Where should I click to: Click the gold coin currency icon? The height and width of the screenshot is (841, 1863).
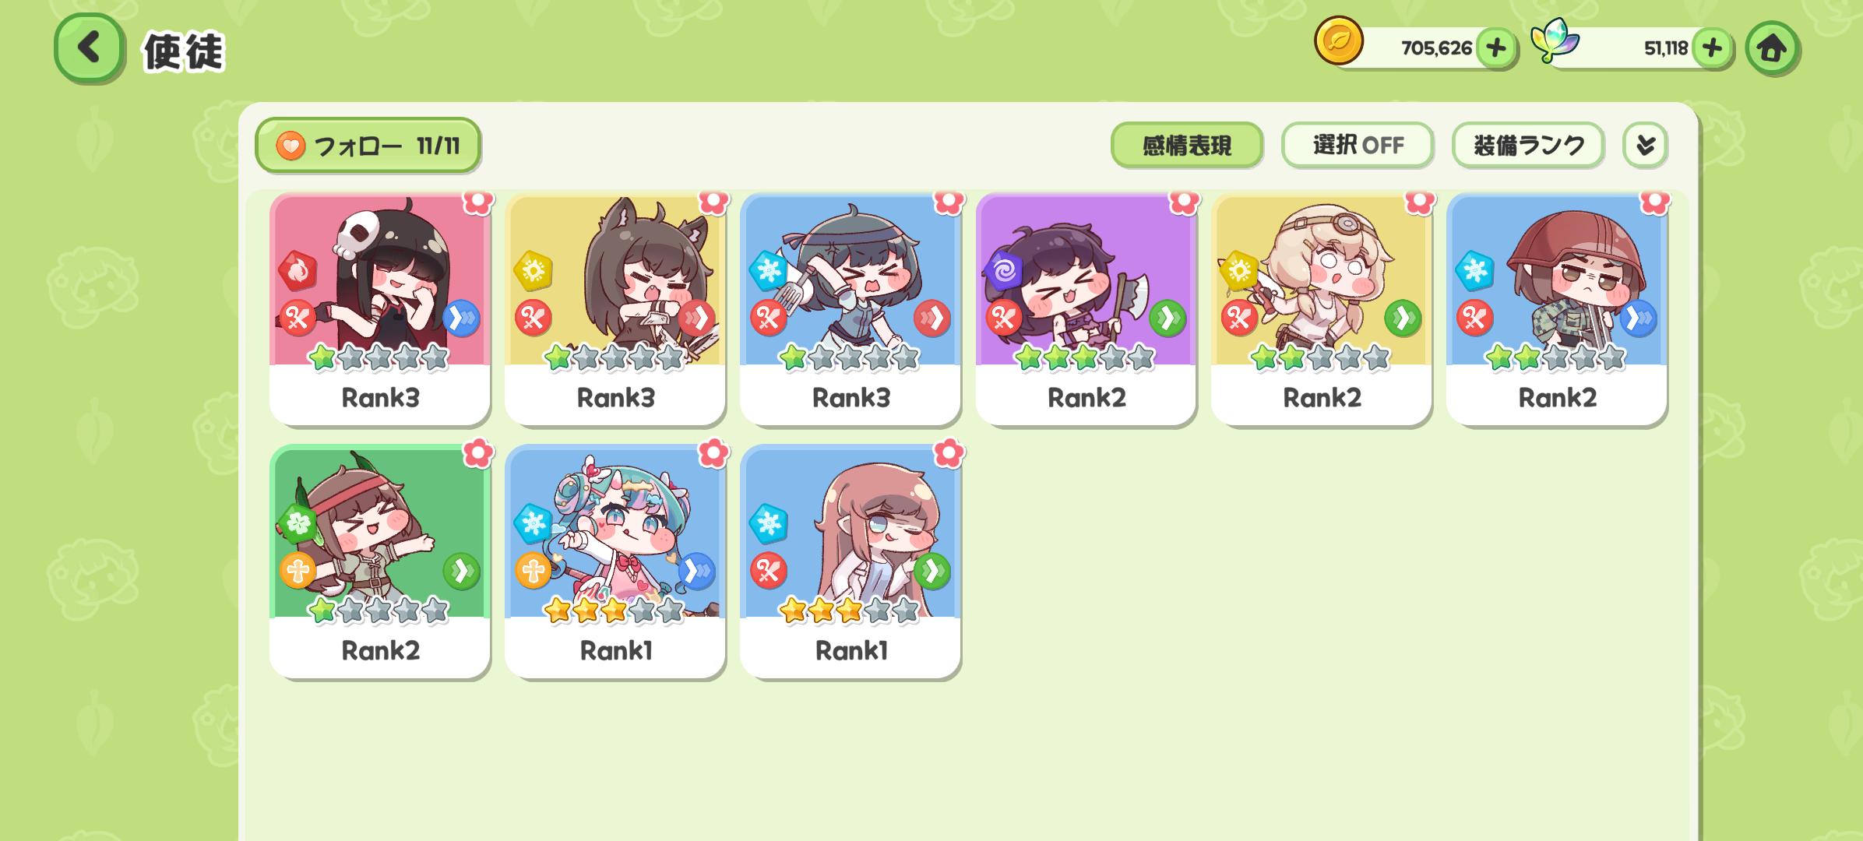tap(1338, 41)
